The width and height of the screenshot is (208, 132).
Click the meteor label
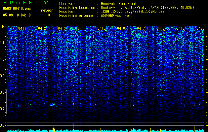[x=47, y=10]
